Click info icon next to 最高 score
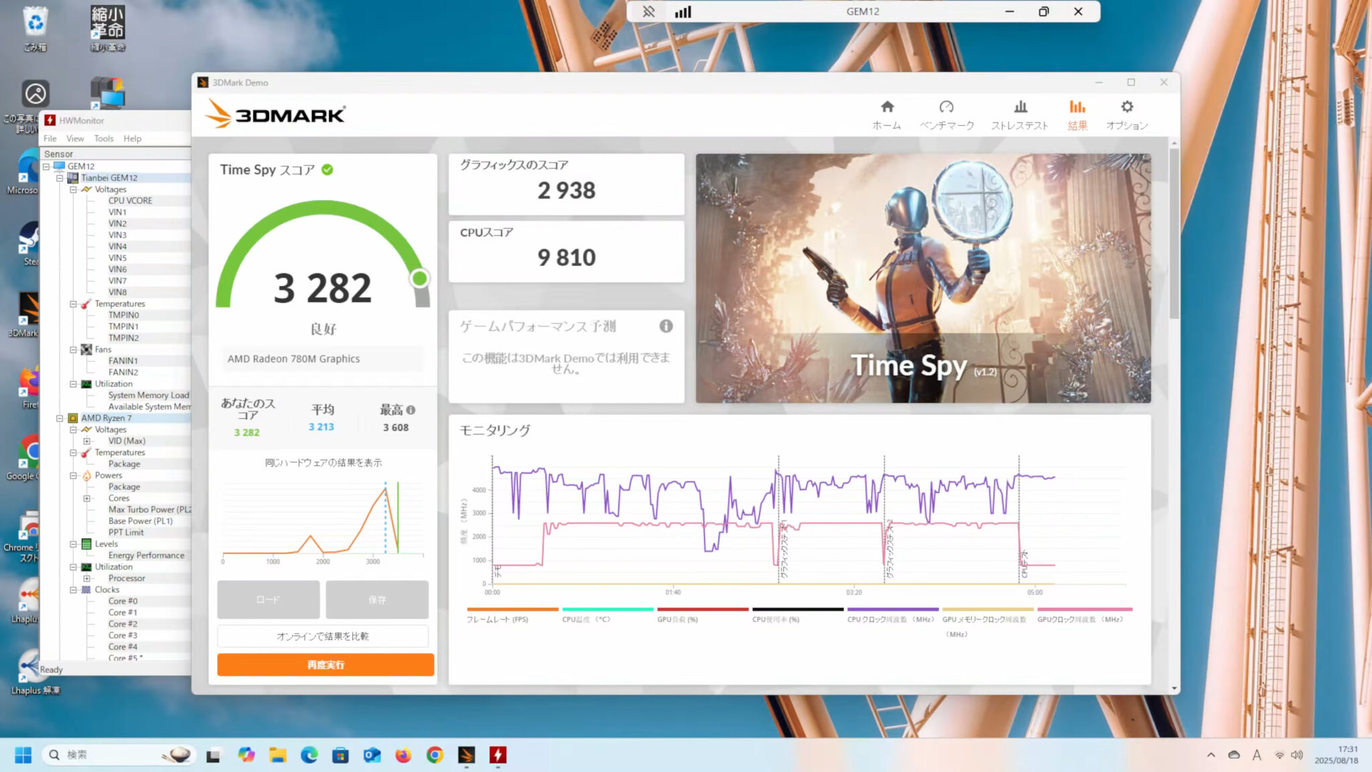1372x772 pixels. [411, 409]
